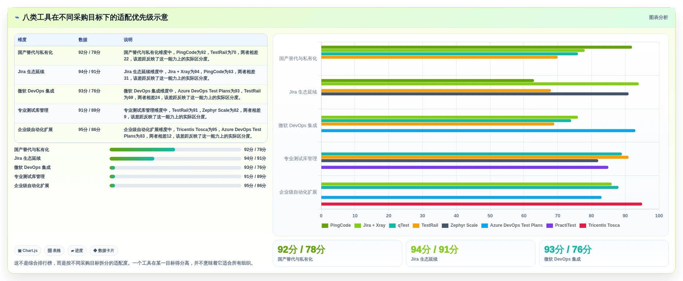This screenshot has width=683, height=281.
Task: Click the Azure DevOps Test Plans legend swatch
Action: 485,226
